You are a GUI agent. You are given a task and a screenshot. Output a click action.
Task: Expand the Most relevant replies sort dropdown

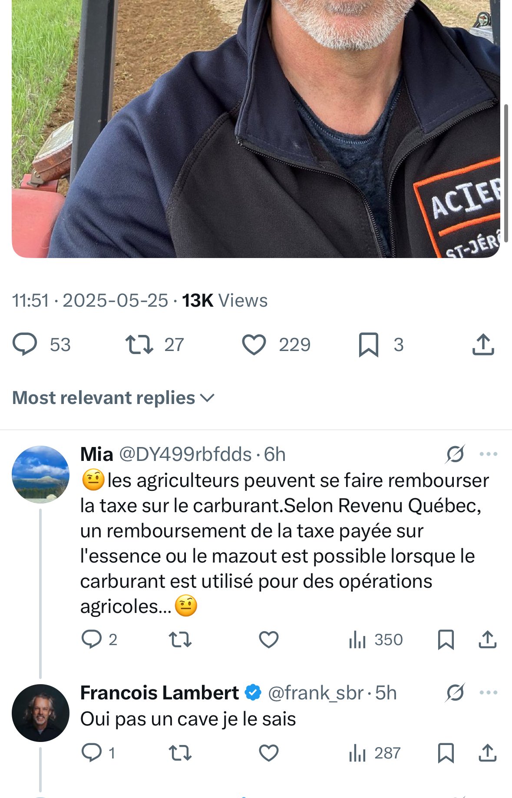(113, 398)
